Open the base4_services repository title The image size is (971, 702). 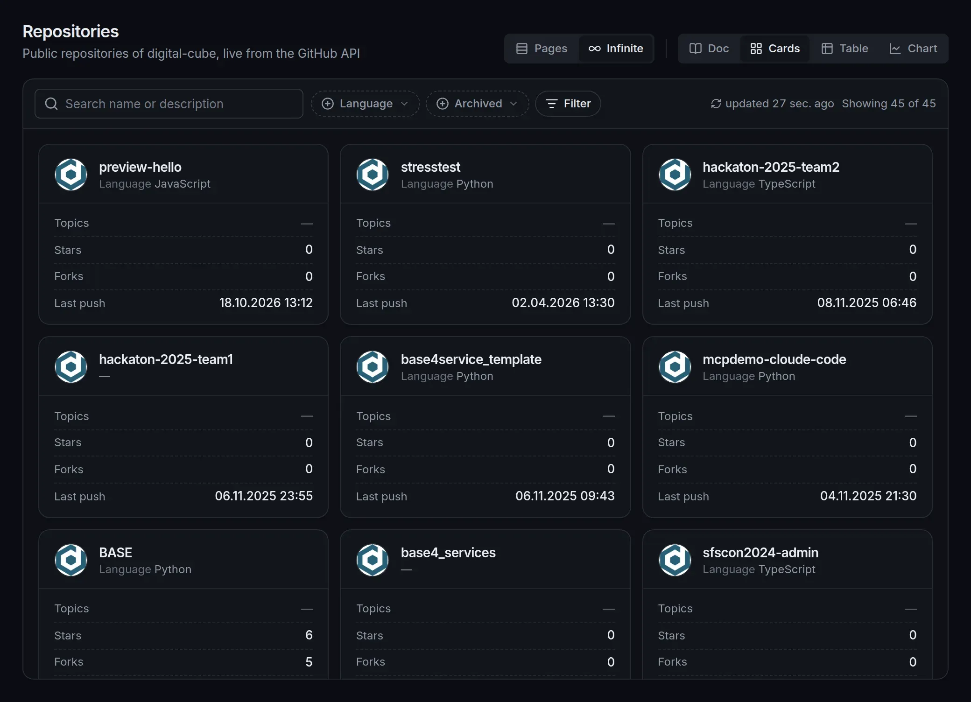(x=448, y=553)
